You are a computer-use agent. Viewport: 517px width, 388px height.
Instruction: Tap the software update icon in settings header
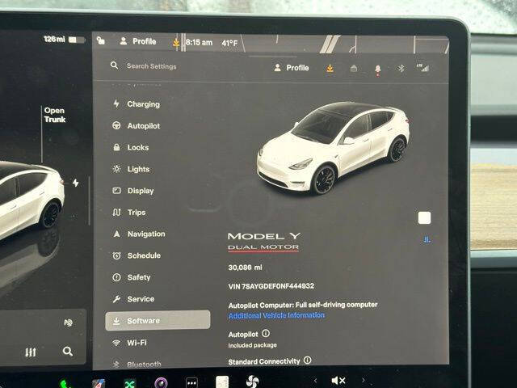(x=330, y=68)
